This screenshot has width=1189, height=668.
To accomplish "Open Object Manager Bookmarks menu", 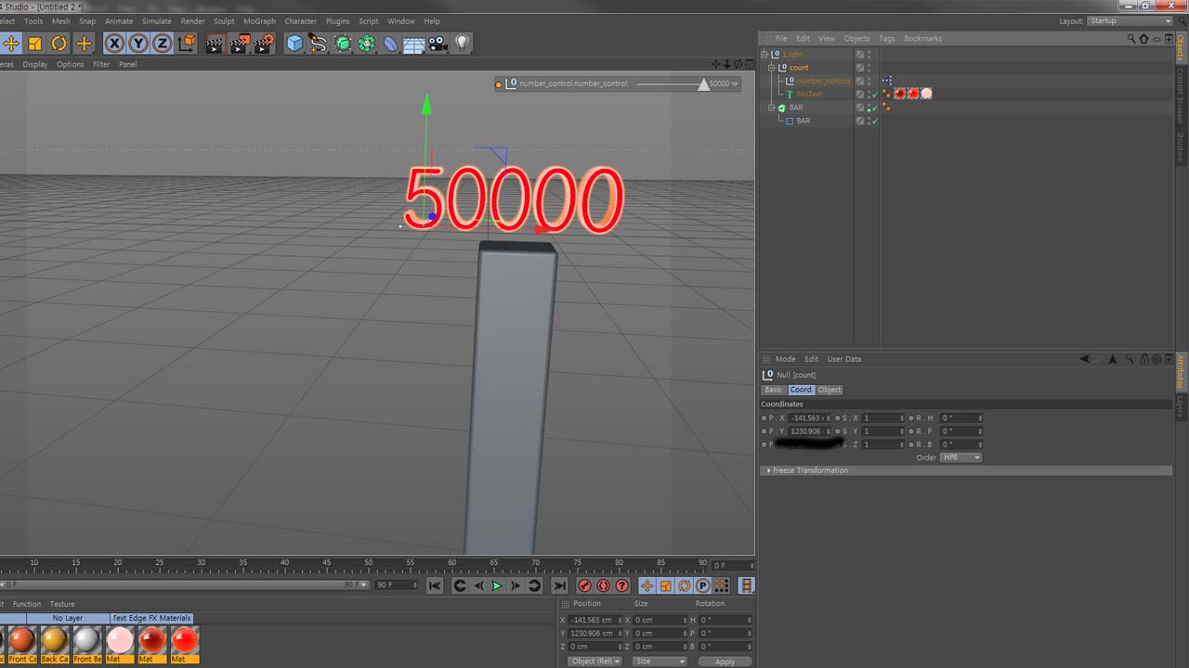I will click(923, 38).
